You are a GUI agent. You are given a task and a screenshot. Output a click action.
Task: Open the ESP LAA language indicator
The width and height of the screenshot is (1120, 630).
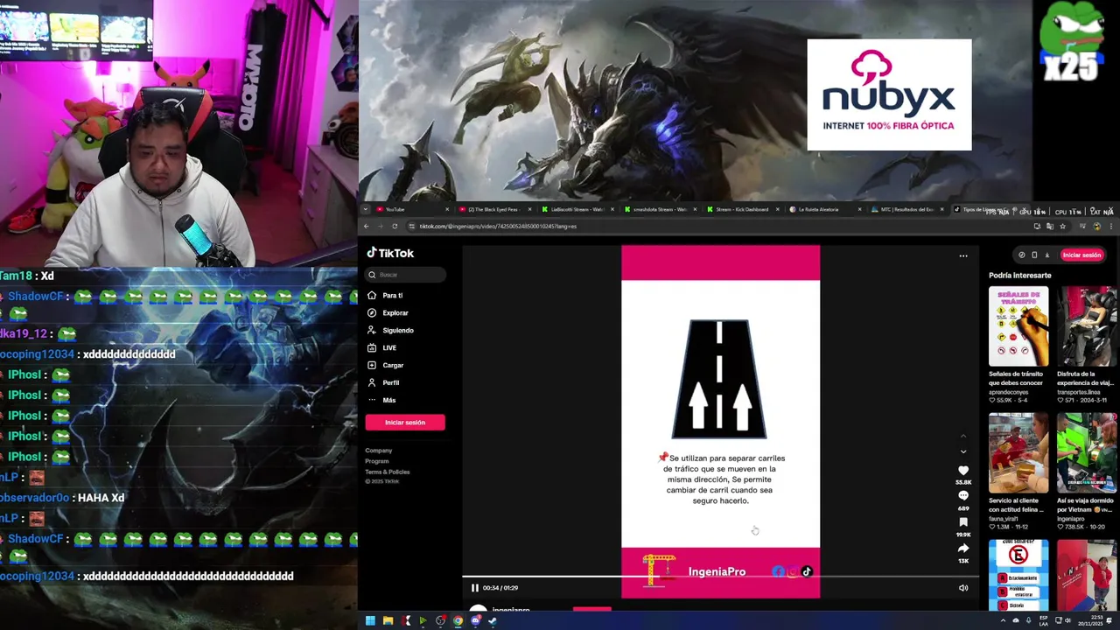(1044, 621)
